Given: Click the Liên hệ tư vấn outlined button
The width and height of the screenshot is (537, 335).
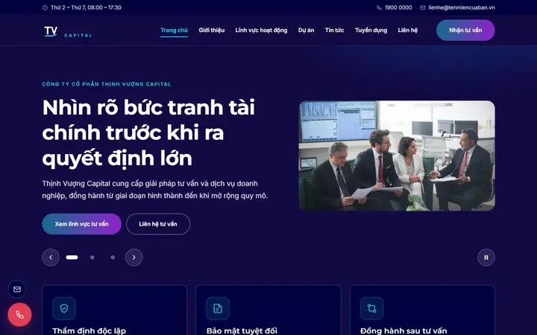Looking at the screenshot, I should click(x=158, y=224).
